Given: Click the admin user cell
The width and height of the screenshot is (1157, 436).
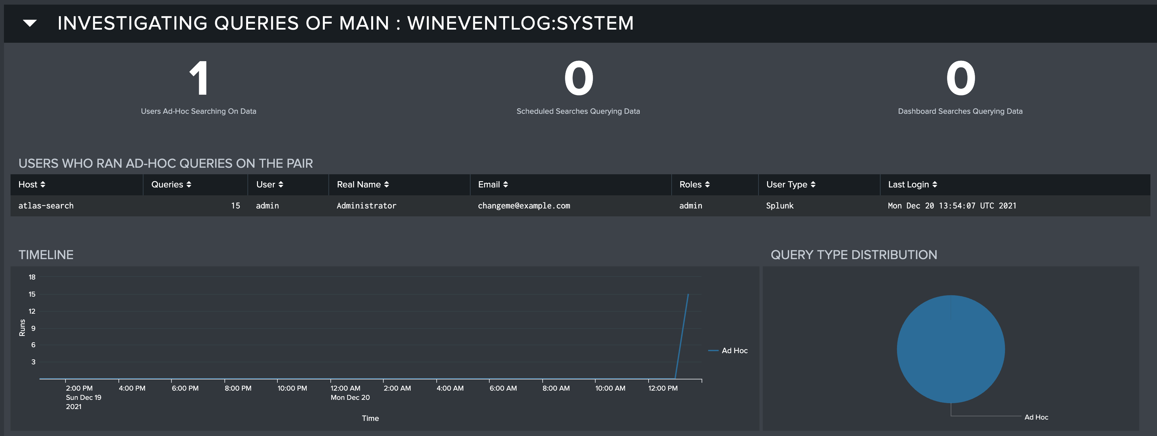Looking at the screenshot, I should (x=267, y=206).
